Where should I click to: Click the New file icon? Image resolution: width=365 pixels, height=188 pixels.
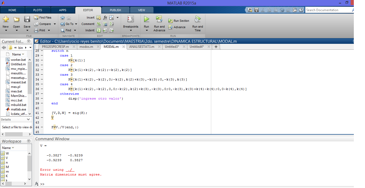coord(6,19)
